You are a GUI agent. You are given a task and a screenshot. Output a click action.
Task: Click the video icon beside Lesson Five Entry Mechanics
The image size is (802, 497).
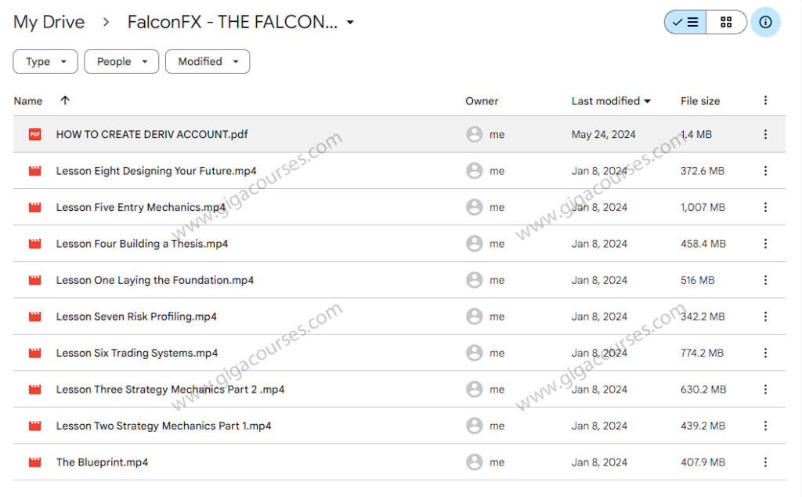click(x=34, y=207)
